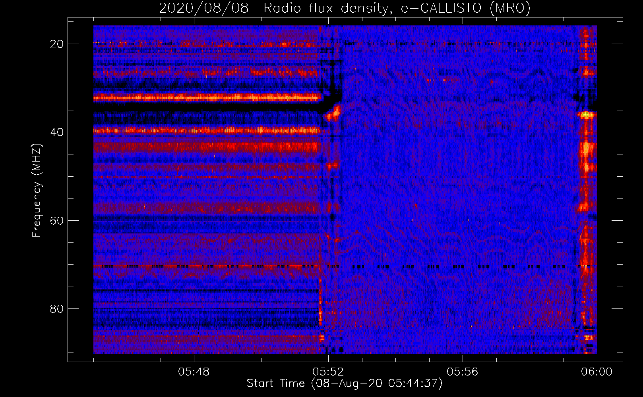Click the 05:52 time axis label

click(328, 372)
